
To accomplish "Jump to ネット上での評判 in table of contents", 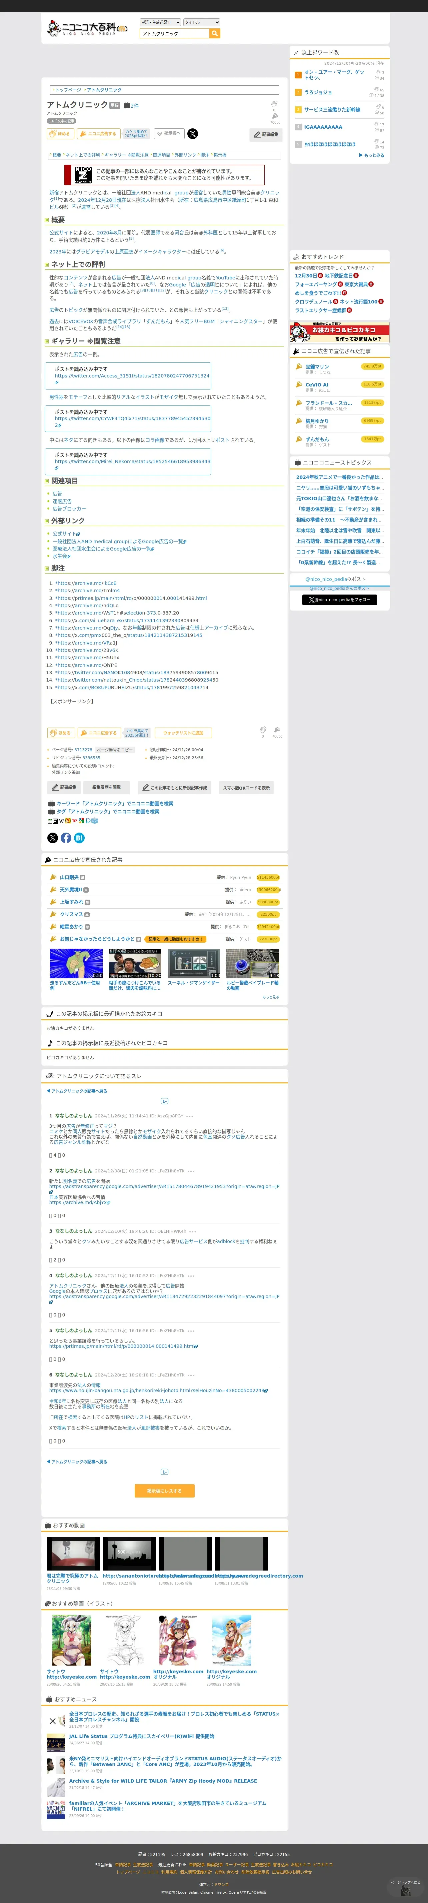I will [x=83, y=155].
